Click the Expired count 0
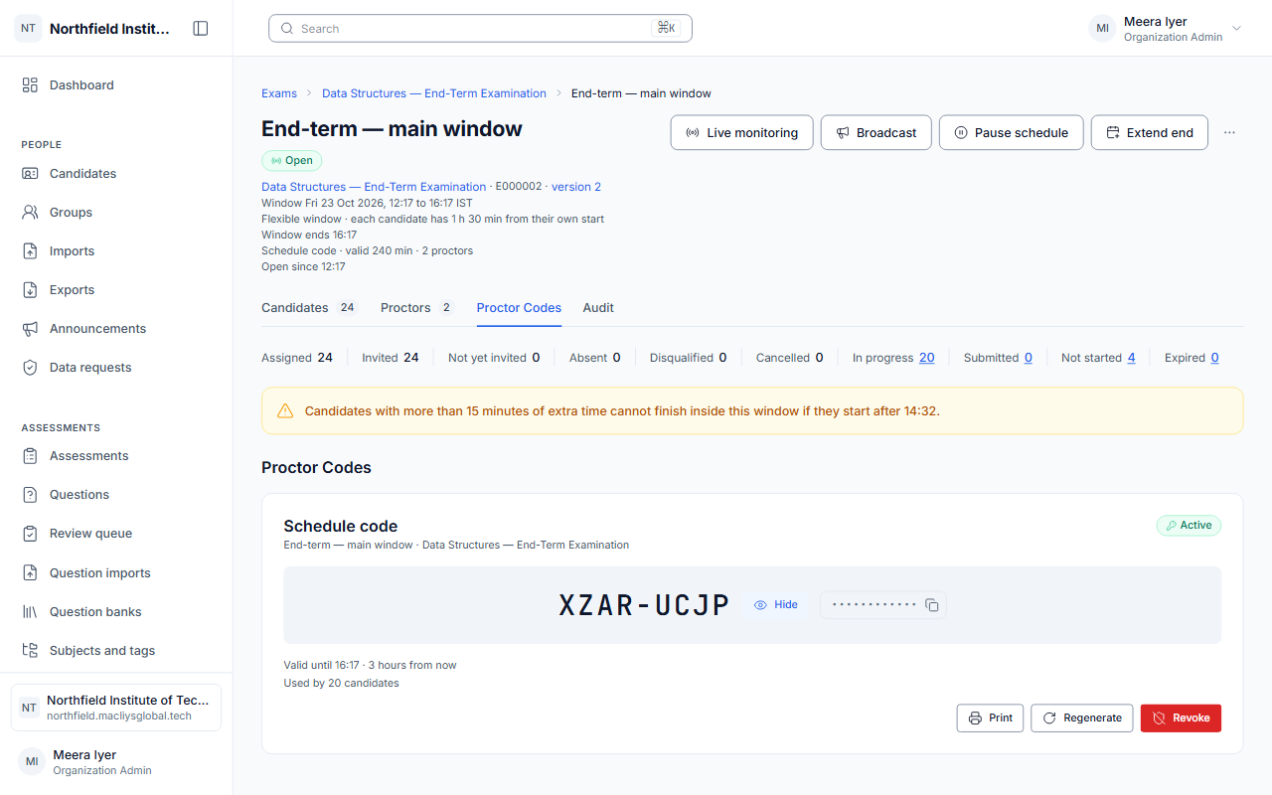1272x795 pixels. click(1214, 358)
